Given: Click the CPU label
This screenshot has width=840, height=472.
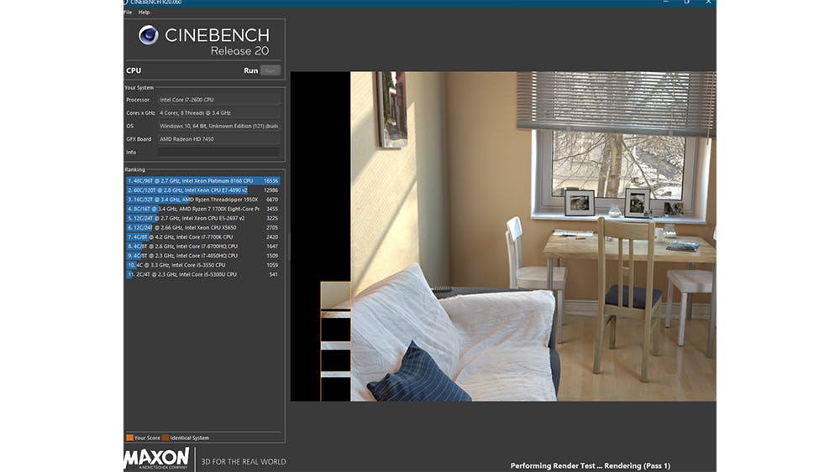Looking at the screenshot, I should [x=134, y=70].
